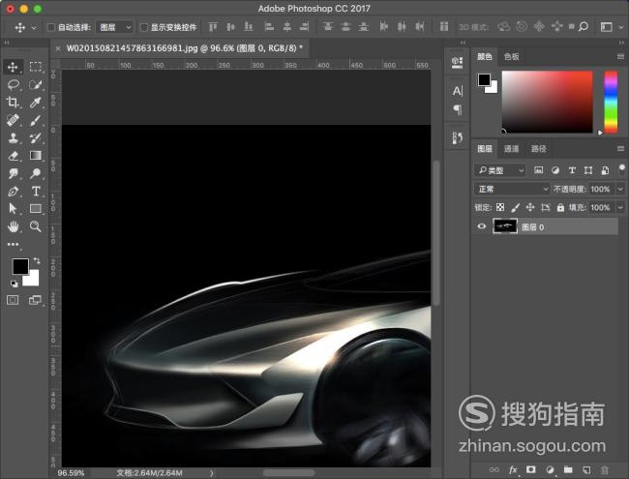Screen dimensions: 629x479
Task: Switch to the 通道 tab
Action: point(511,149)
